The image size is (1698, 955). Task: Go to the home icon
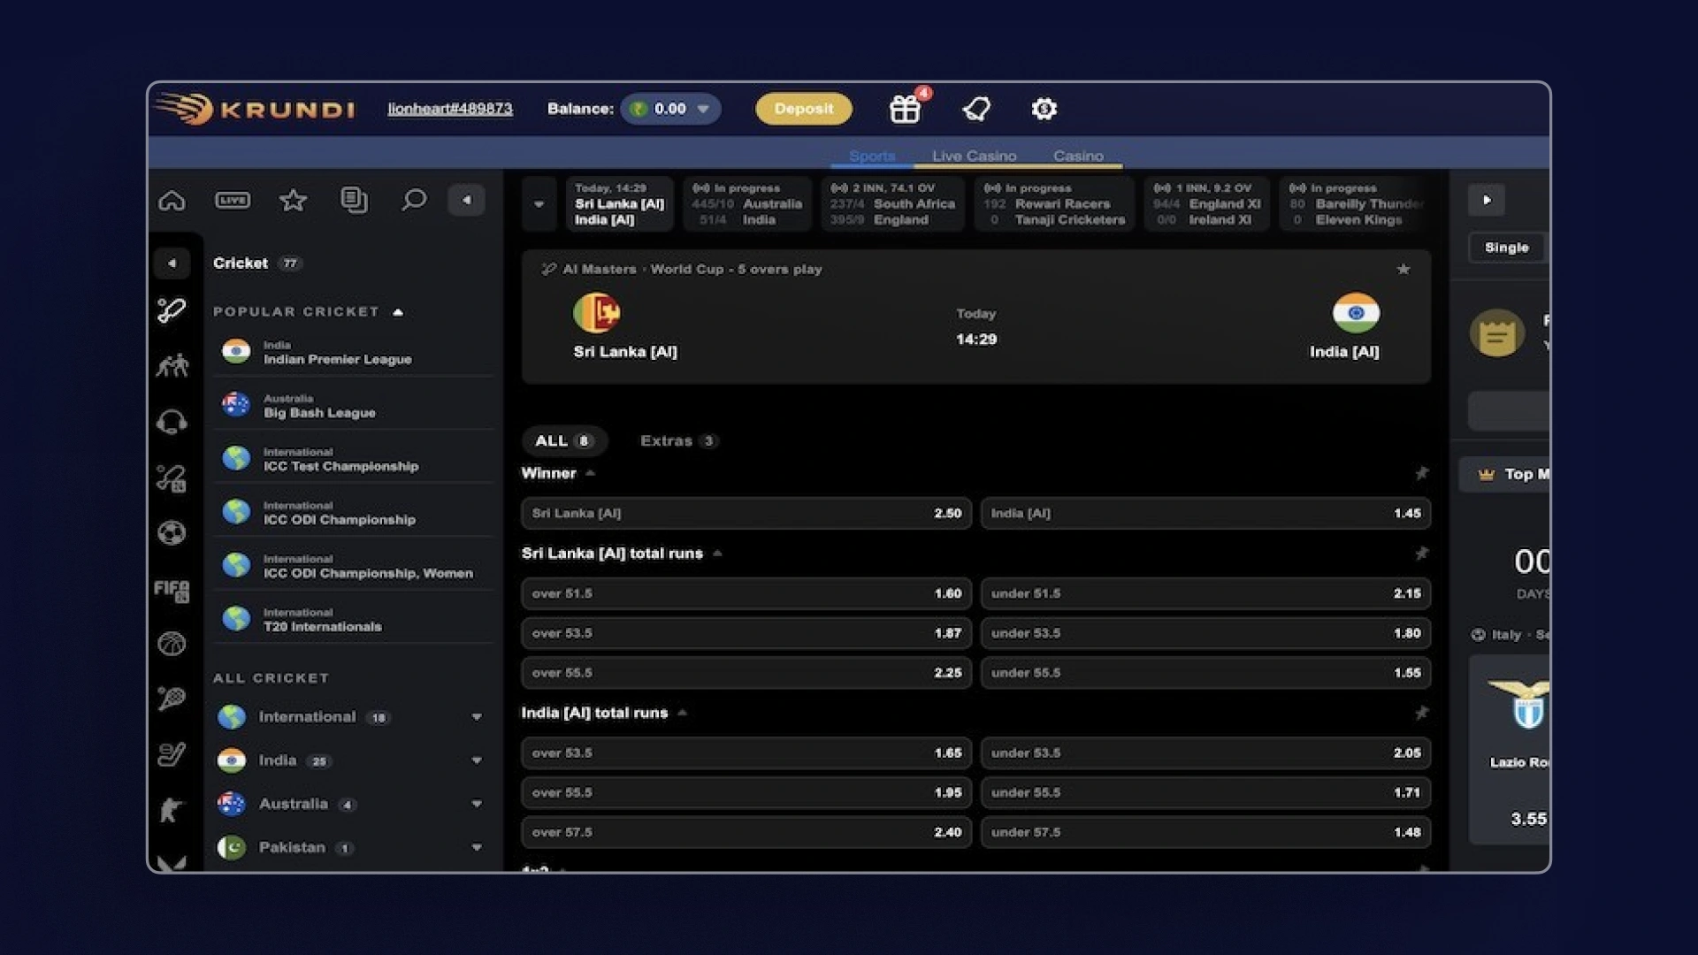[172, 200]
